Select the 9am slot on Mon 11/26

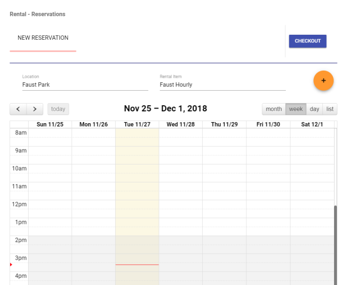[x=93, y=151]
